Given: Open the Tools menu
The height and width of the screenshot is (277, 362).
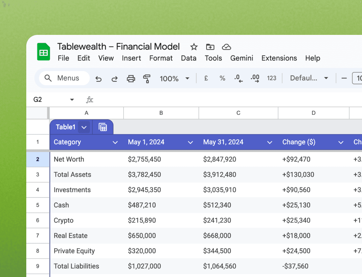Looking at the screenshot, I should click(213, 58).
